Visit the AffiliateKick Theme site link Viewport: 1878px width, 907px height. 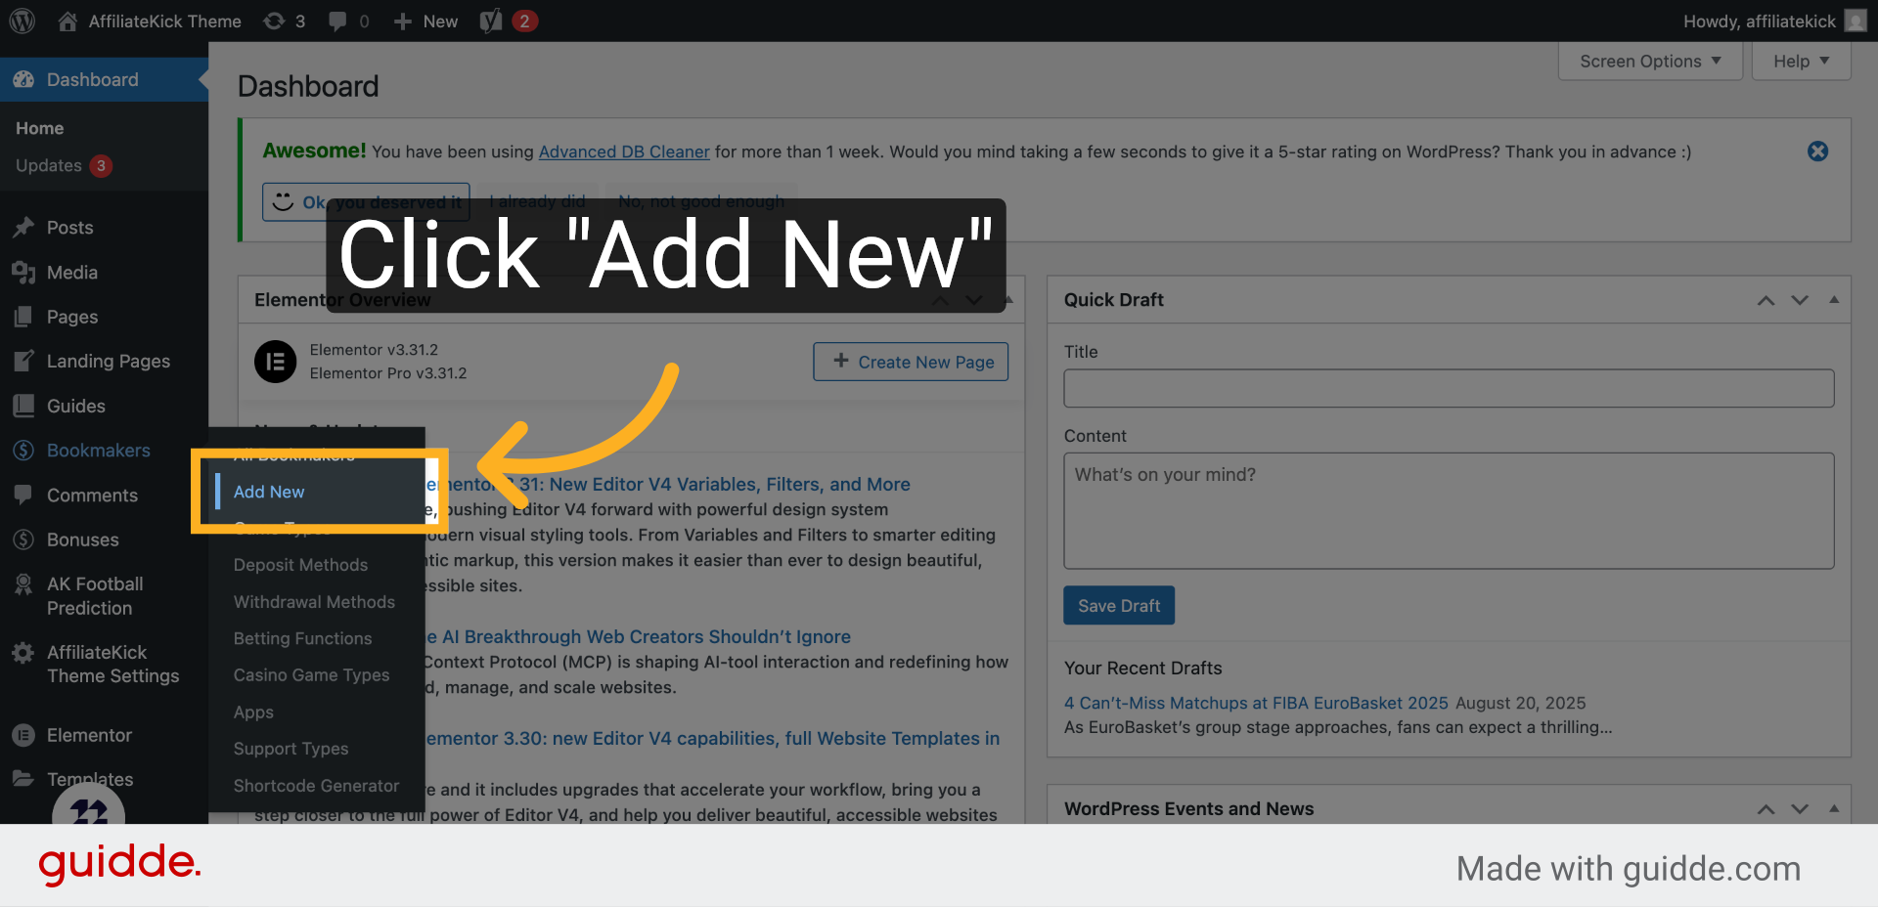150,21
